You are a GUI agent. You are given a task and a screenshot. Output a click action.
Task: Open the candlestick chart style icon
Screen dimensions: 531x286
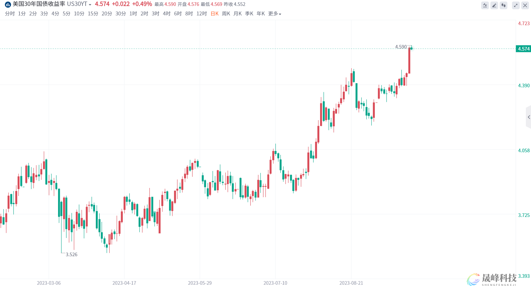click(504, 5)
